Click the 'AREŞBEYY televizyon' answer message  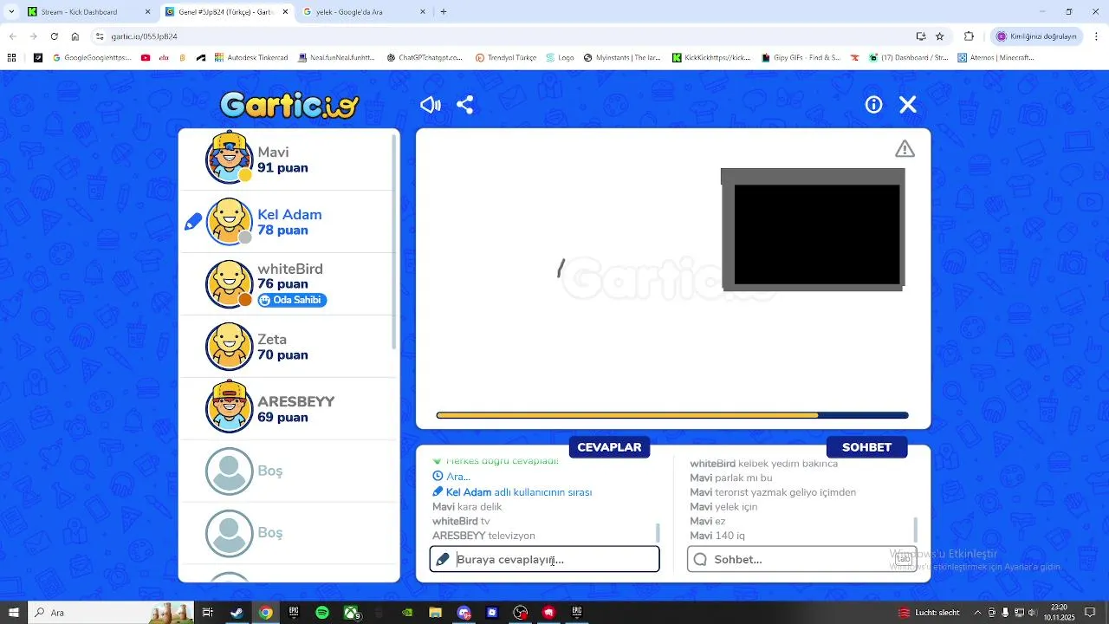click(483, 536)
